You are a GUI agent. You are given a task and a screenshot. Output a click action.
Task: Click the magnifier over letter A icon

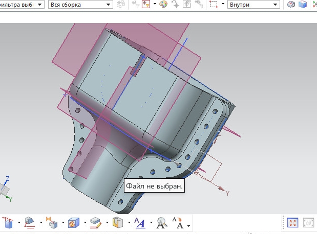pos(162,222)
